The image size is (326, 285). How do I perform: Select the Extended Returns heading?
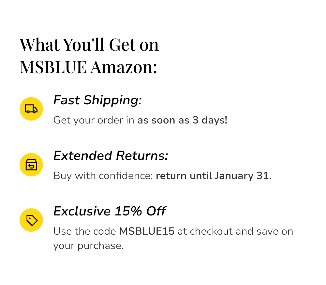pos(111,156)
